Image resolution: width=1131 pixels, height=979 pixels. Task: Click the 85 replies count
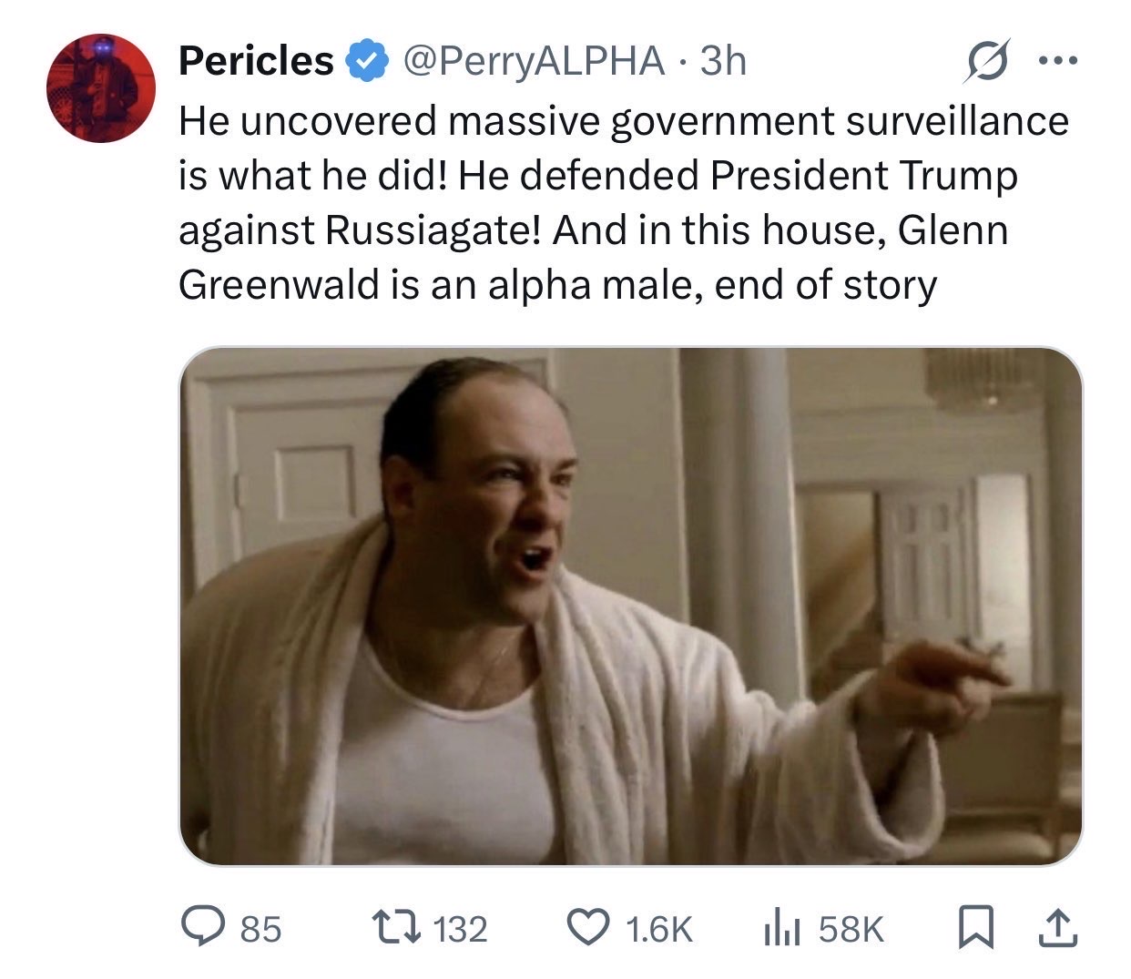coord(261,929)
